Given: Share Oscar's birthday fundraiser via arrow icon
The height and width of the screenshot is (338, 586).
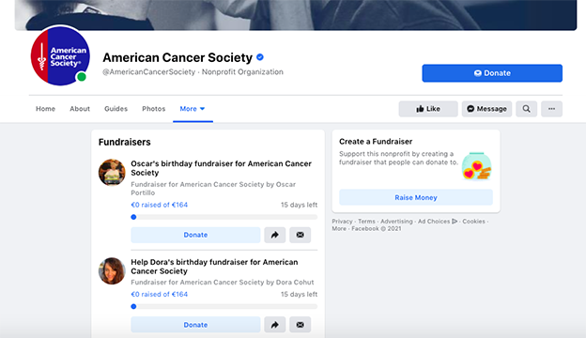Looking at the screenshot, I should [x=274, y=235].
